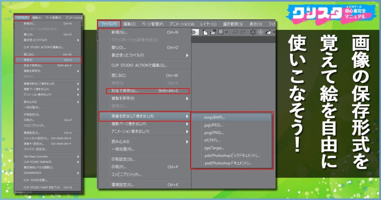
Task: Click the greyed Save icon in the command bar
Action: (221, 32)
